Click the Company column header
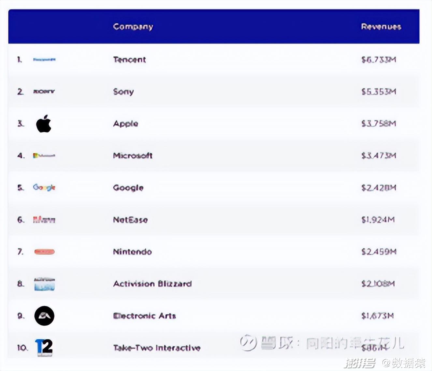Image resolution: width=432 pixels, height=371 pixels. (133, 27)
